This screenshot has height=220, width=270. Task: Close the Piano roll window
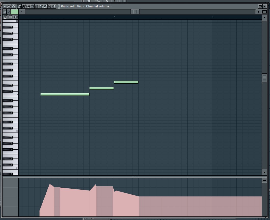(x=265, y=6)
